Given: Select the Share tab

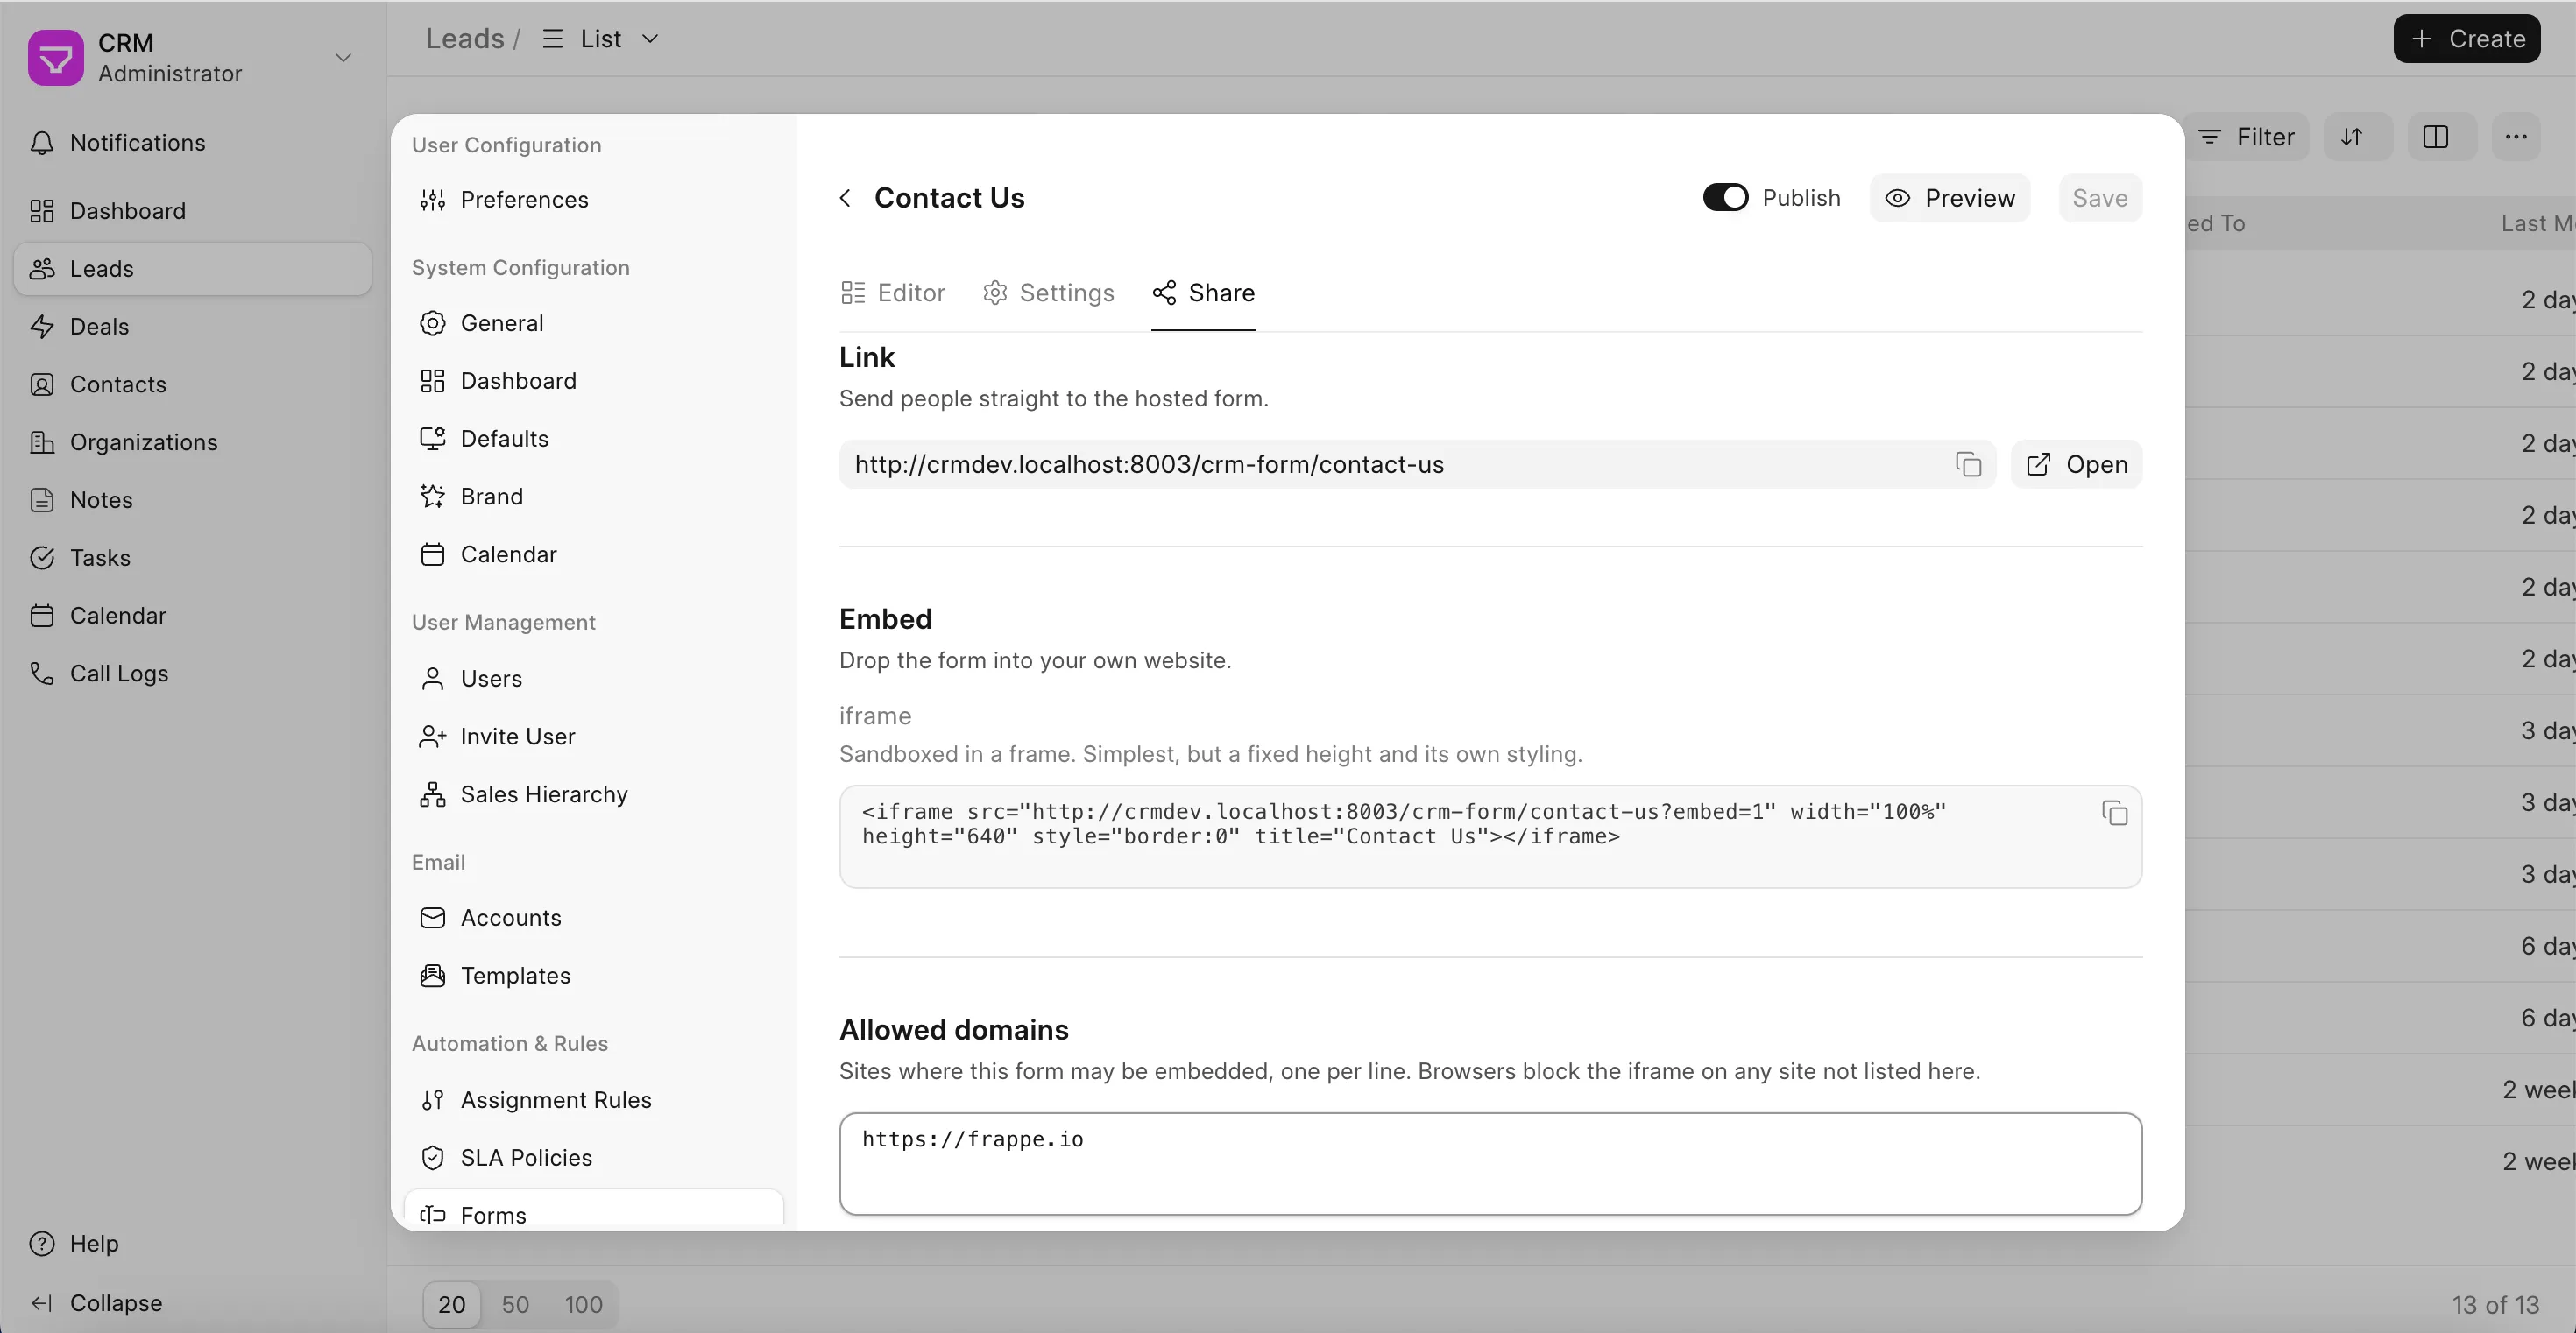Looking at the screenshot, I should click(1204, 293).
